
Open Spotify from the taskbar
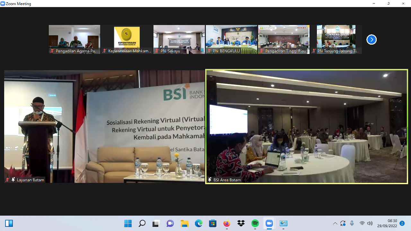tap(255, 223)
